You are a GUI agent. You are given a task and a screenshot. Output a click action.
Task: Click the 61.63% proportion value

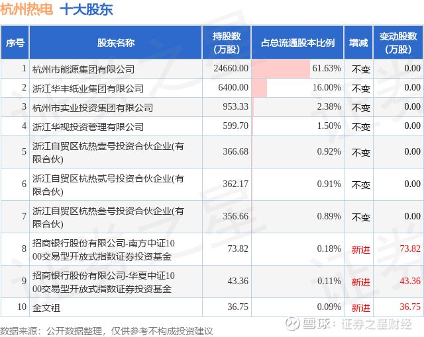327,68
